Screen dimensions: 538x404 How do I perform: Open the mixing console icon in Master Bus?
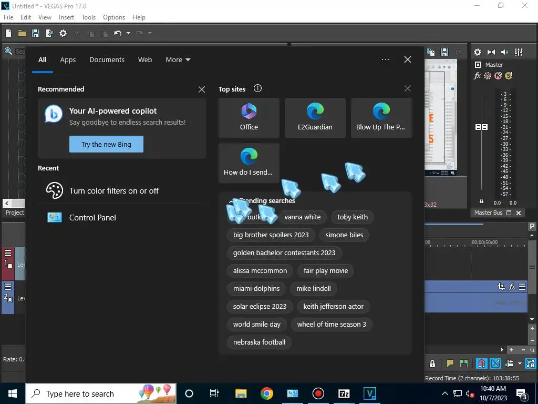(519, 52)
